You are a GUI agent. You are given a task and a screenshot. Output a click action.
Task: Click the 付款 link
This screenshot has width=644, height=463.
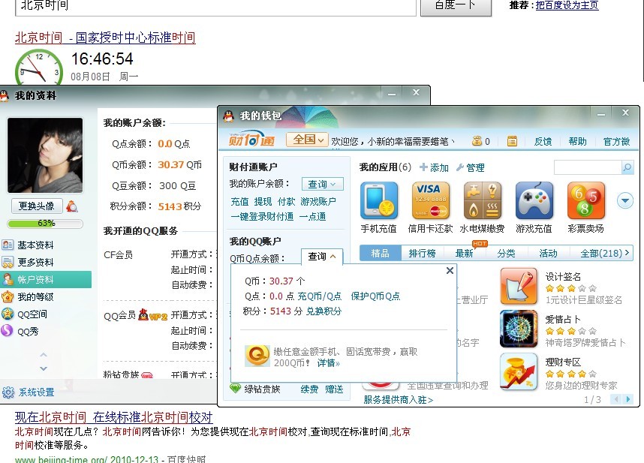287,202
